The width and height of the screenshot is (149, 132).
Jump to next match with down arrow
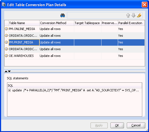[134, 15]
